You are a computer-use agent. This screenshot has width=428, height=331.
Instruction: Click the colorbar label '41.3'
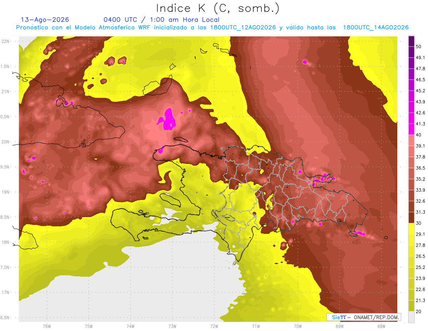pyautogui.click(x=421, y=124)
